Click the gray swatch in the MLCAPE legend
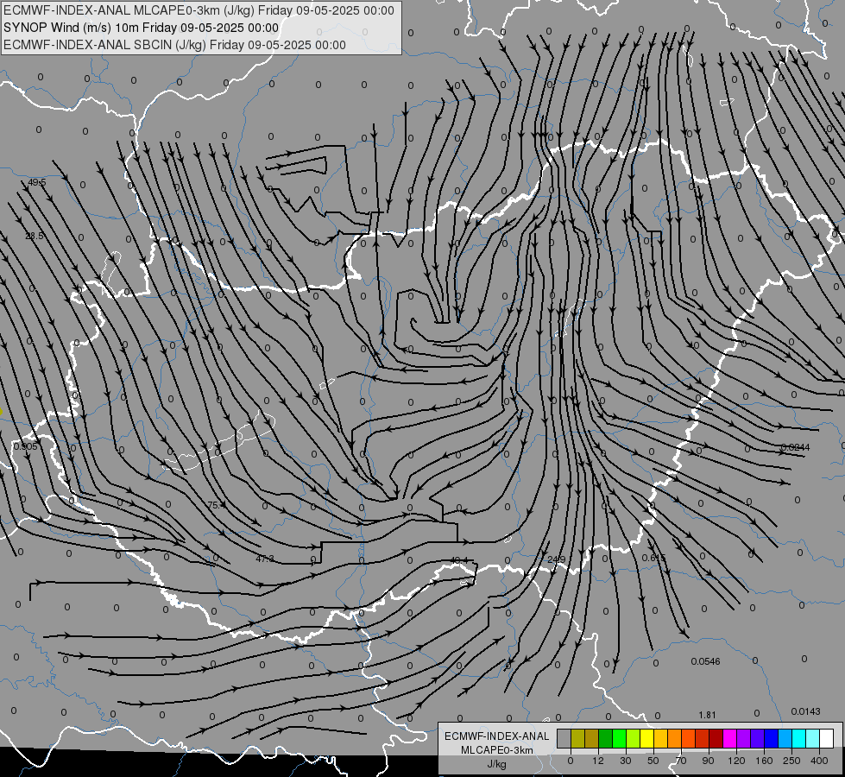 (564, 738)
